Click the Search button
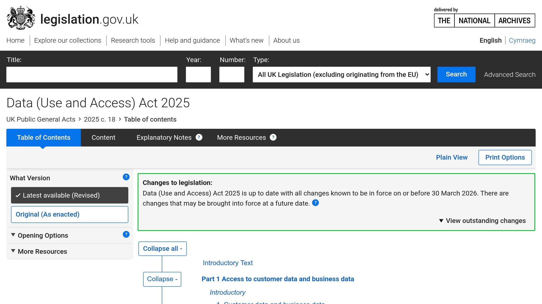This screenshot has height=304, width=542. tap(456, 74)
